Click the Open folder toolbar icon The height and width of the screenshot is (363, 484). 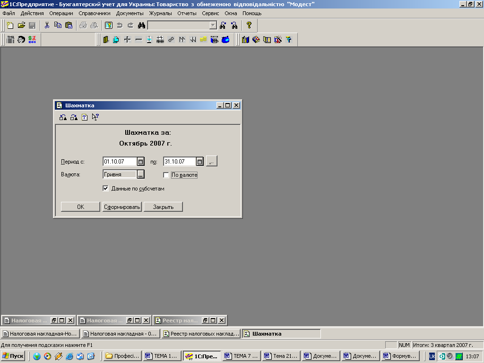pos(21,26)
